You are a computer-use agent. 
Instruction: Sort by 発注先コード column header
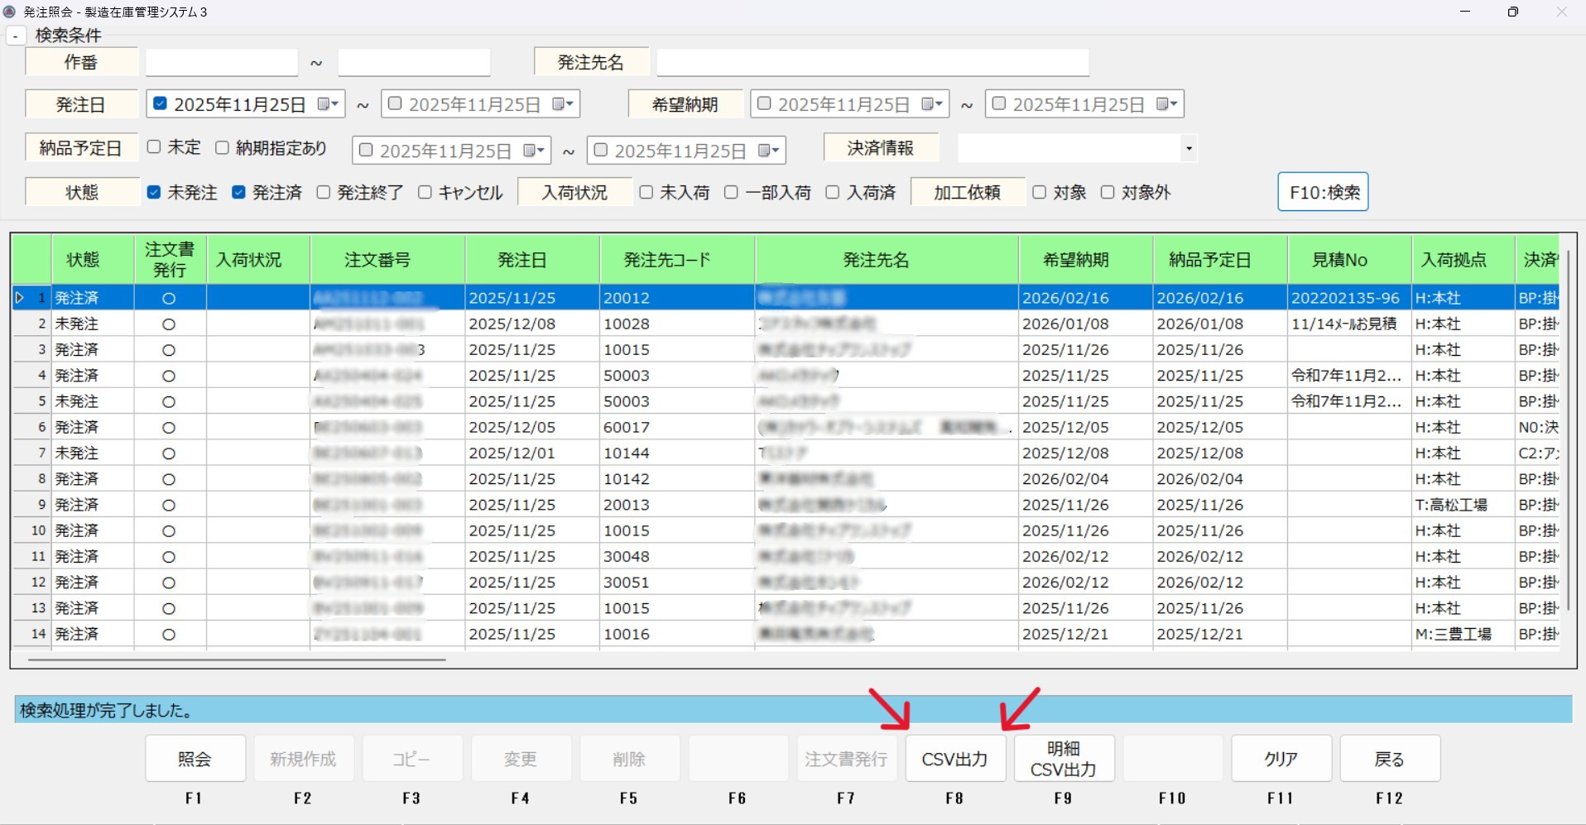coord(666,260)
